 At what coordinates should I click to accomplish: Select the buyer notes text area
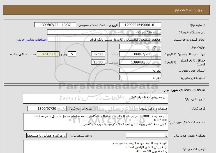pos(96,147)
